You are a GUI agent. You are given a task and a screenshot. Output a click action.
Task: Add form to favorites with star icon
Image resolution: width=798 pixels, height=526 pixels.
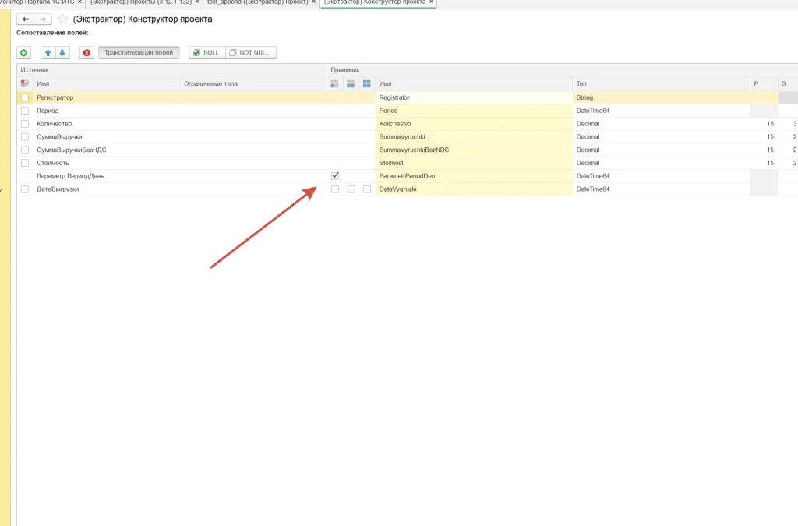coord(62,19)
